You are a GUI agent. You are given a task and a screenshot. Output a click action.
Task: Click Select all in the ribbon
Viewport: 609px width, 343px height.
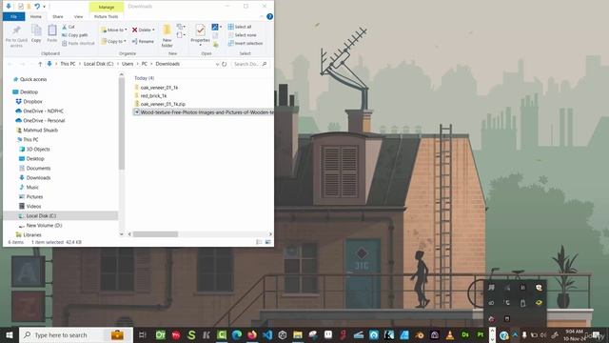click(x=240, y=27)
